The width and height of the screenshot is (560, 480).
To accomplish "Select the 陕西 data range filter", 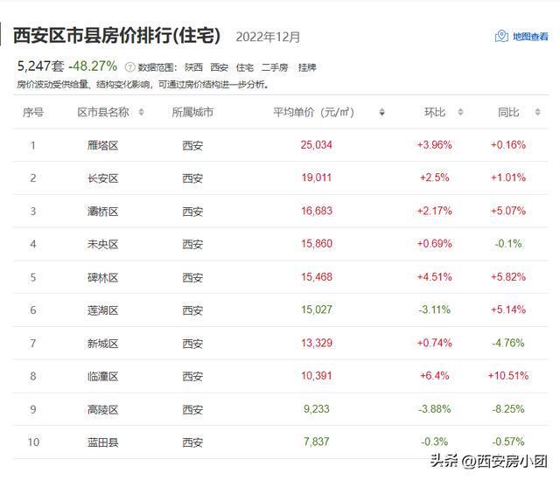I will tap(193, 67).
